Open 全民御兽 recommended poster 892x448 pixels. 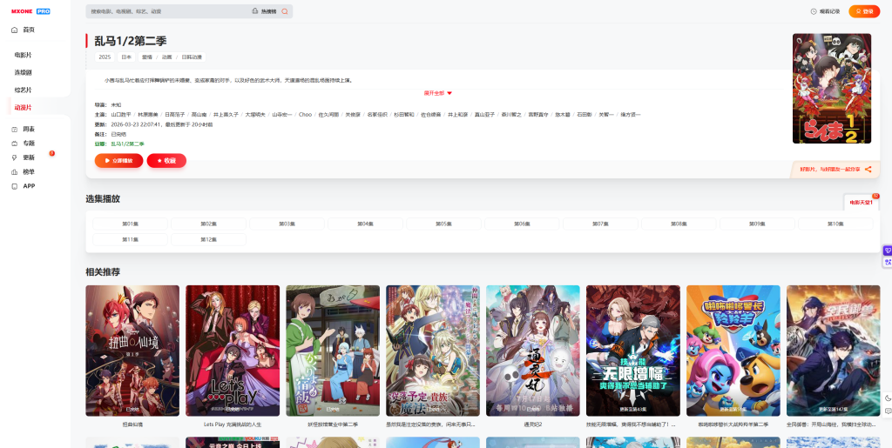point(834,351)
